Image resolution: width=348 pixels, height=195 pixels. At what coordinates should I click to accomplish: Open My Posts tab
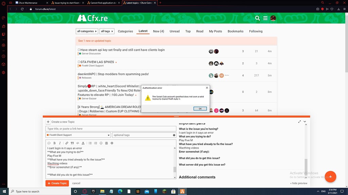[x=215, y=31]
